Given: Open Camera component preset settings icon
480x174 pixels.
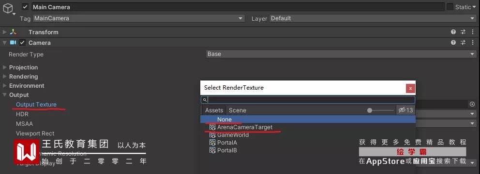Looking at the screenshot, I should 463,43.
